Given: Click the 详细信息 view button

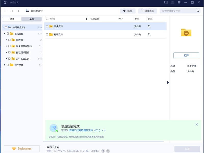Looking at the screenshot, I should tap(147, 11).
